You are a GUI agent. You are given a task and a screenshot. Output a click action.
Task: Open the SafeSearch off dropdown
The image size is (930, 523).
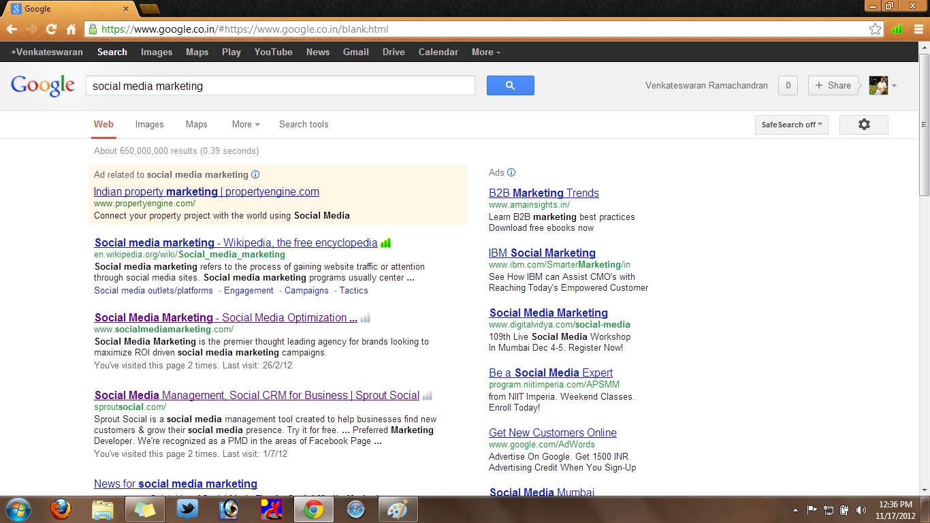pyautogui.click(x=791, y=125)
